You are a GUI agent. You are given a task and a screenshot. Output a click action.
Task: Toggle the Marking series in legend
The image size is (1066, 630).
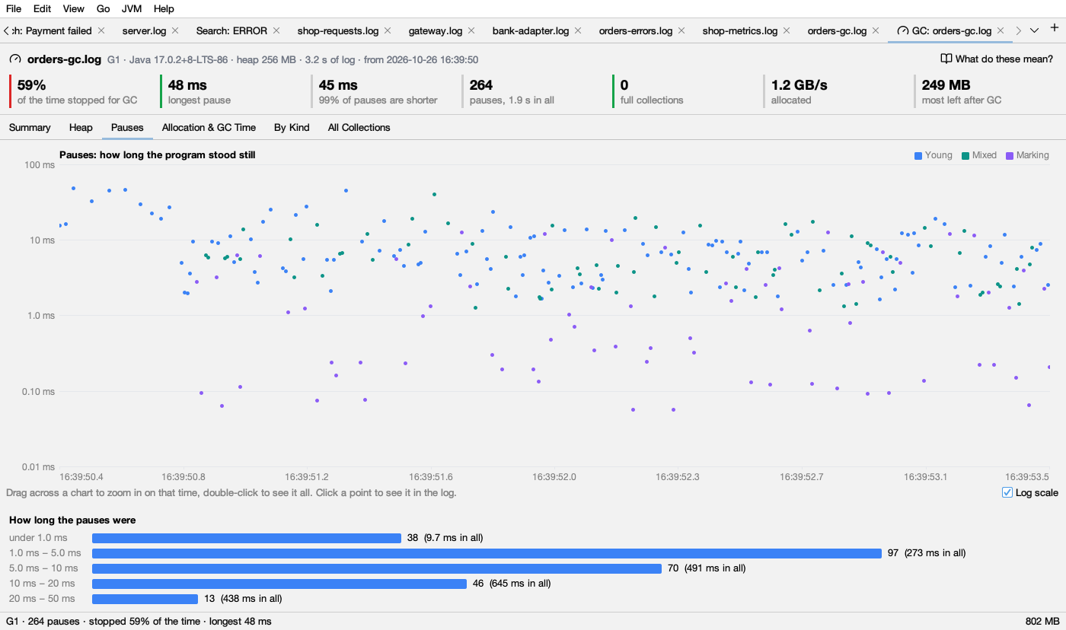coord(1027,155)
